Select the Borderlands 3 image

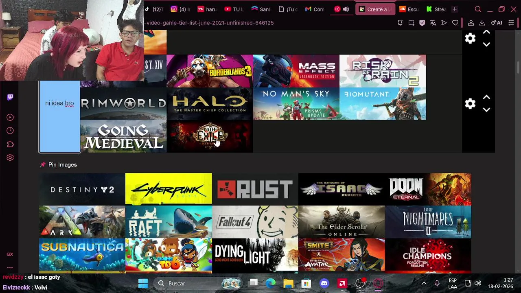coord(210,71)
